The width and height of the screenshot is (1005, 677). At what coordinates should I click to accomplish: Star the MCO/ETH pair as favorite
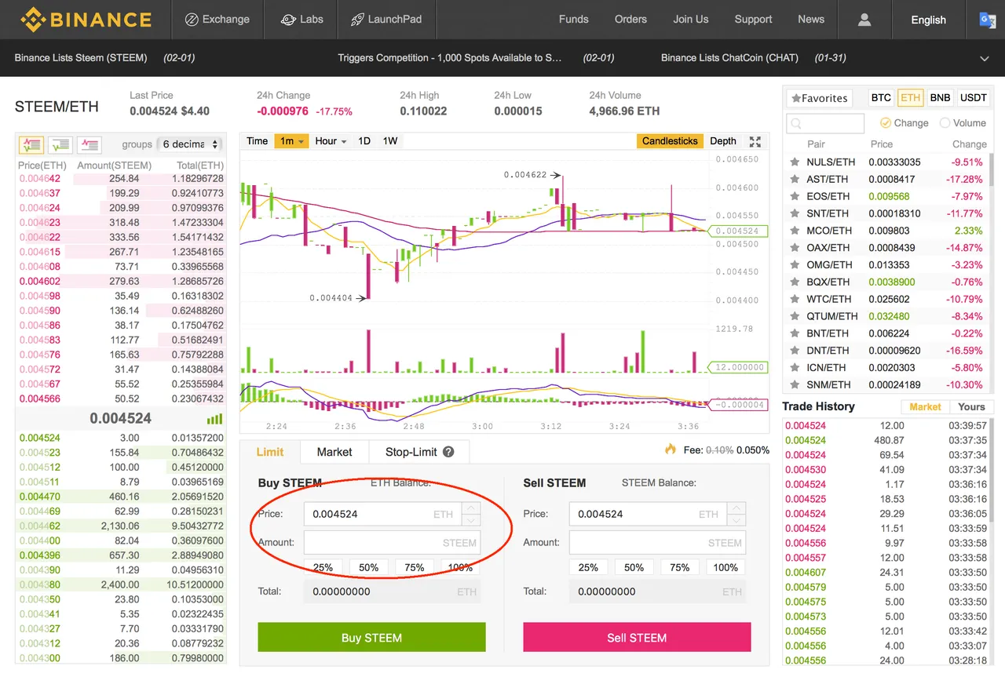point(795,231)
